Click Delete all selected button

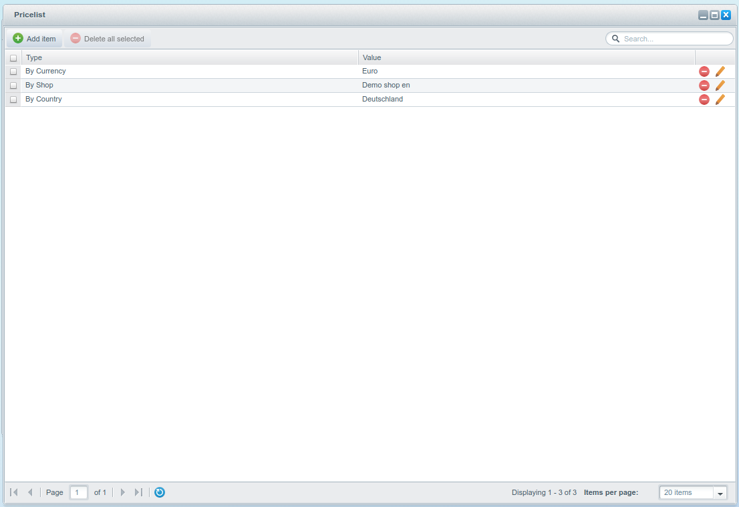(x=108, y=39)
